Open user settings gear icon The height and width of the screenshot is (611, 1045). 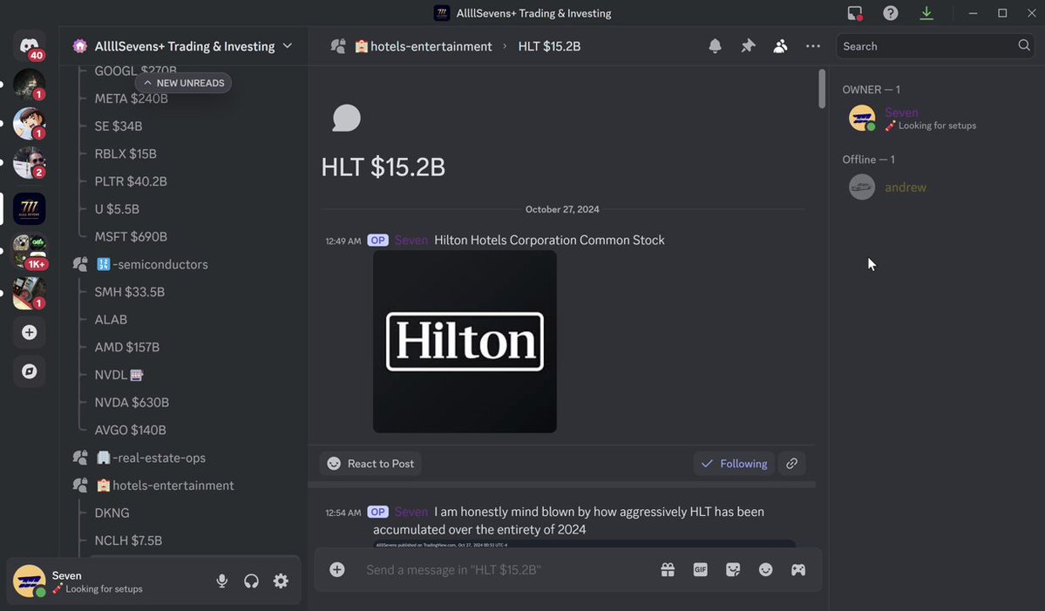coord(282,581)
